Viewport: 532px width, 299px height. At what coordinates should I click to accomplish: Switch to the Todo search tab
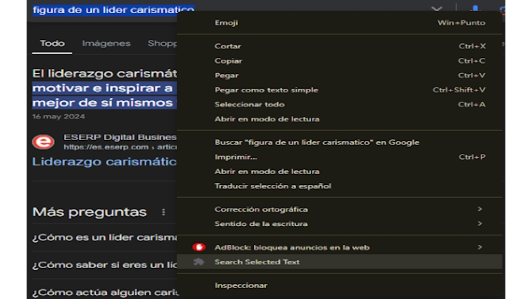coord(52,44)
